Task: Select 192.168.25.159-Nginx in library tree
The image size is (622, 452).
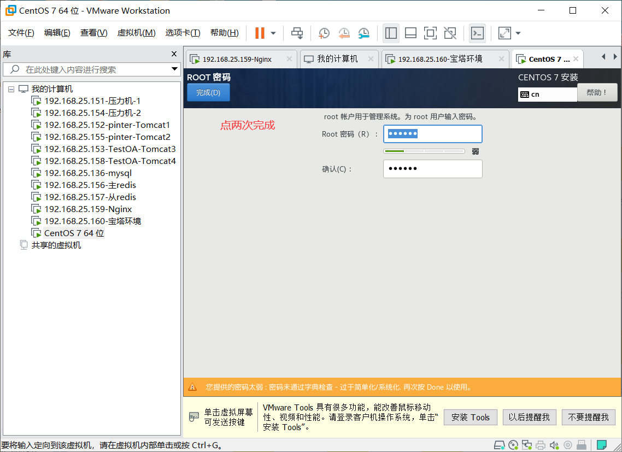Action: coord(87,209)
